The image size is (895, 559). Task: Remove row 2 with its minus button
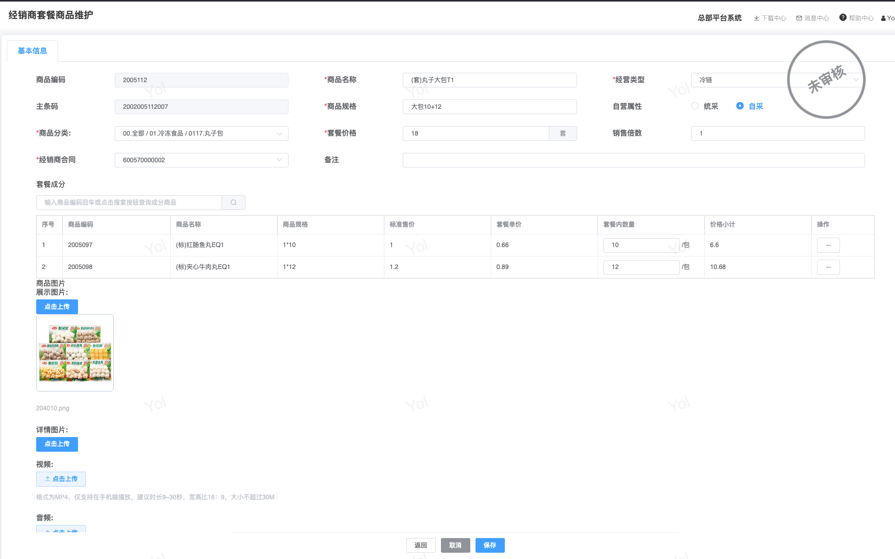(x=828, y=267)
